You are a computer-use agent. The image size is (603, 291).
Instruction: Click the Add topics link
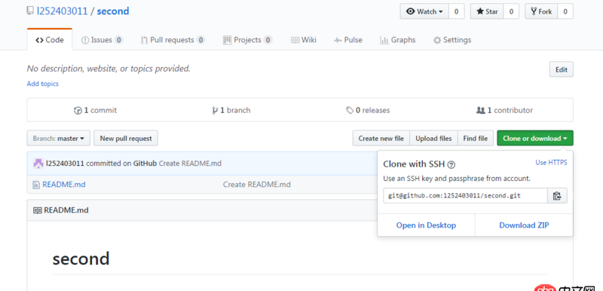[43, 84]
